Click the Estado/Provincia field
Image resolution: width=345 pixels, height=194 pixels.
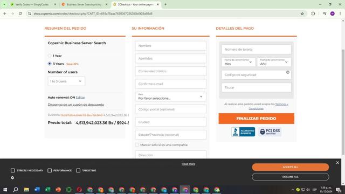pyautogui.click(x=171, y=135)
